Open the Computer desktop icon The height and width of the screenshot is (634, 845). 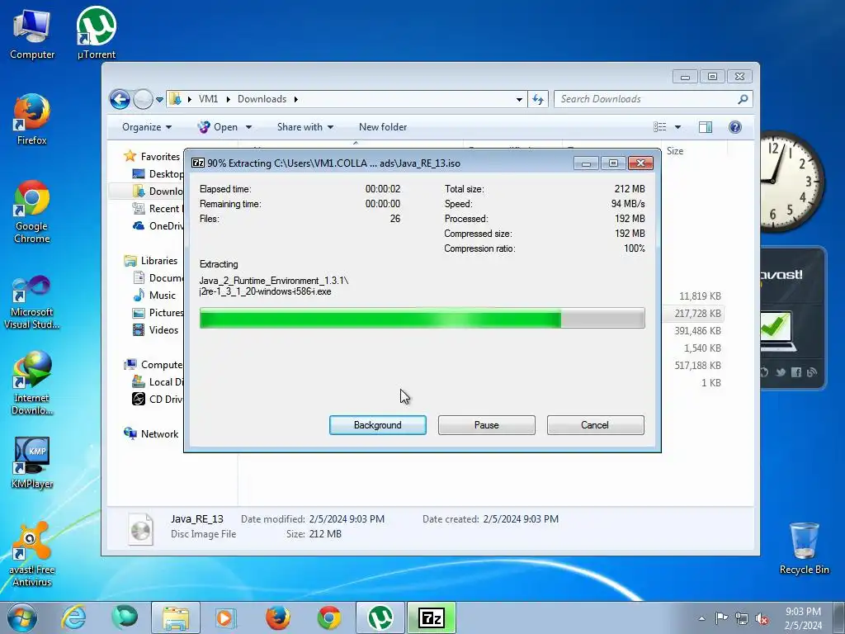tap(32, 34)
